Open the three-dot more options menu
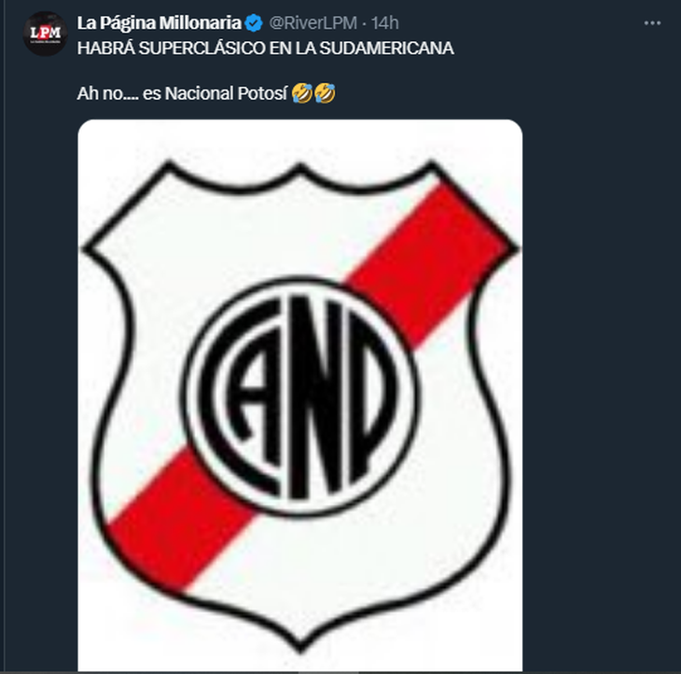 coord(652,23)
